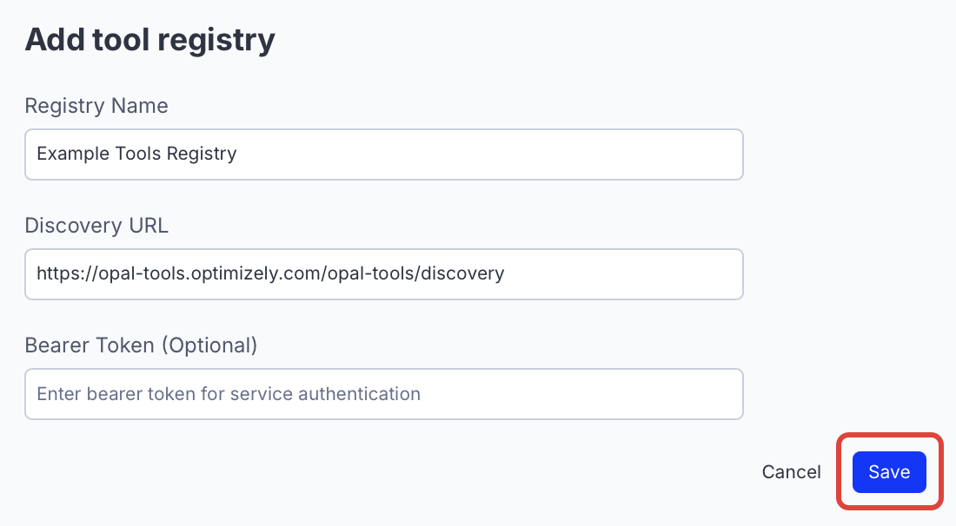Click the text box below Discovery URL
The height and width of the screenshot is (526, 956).
coord(383,274)
